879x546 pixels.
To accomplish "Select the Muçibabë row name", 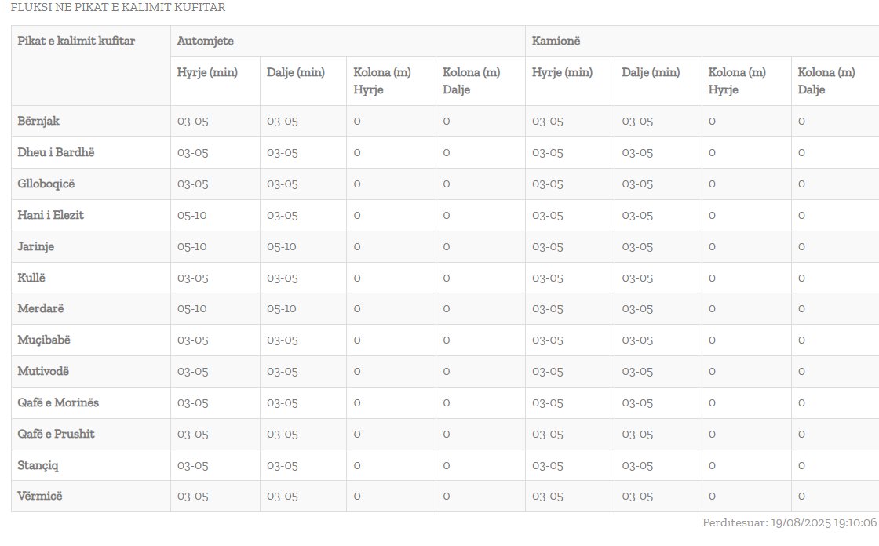I will point(44,340).
